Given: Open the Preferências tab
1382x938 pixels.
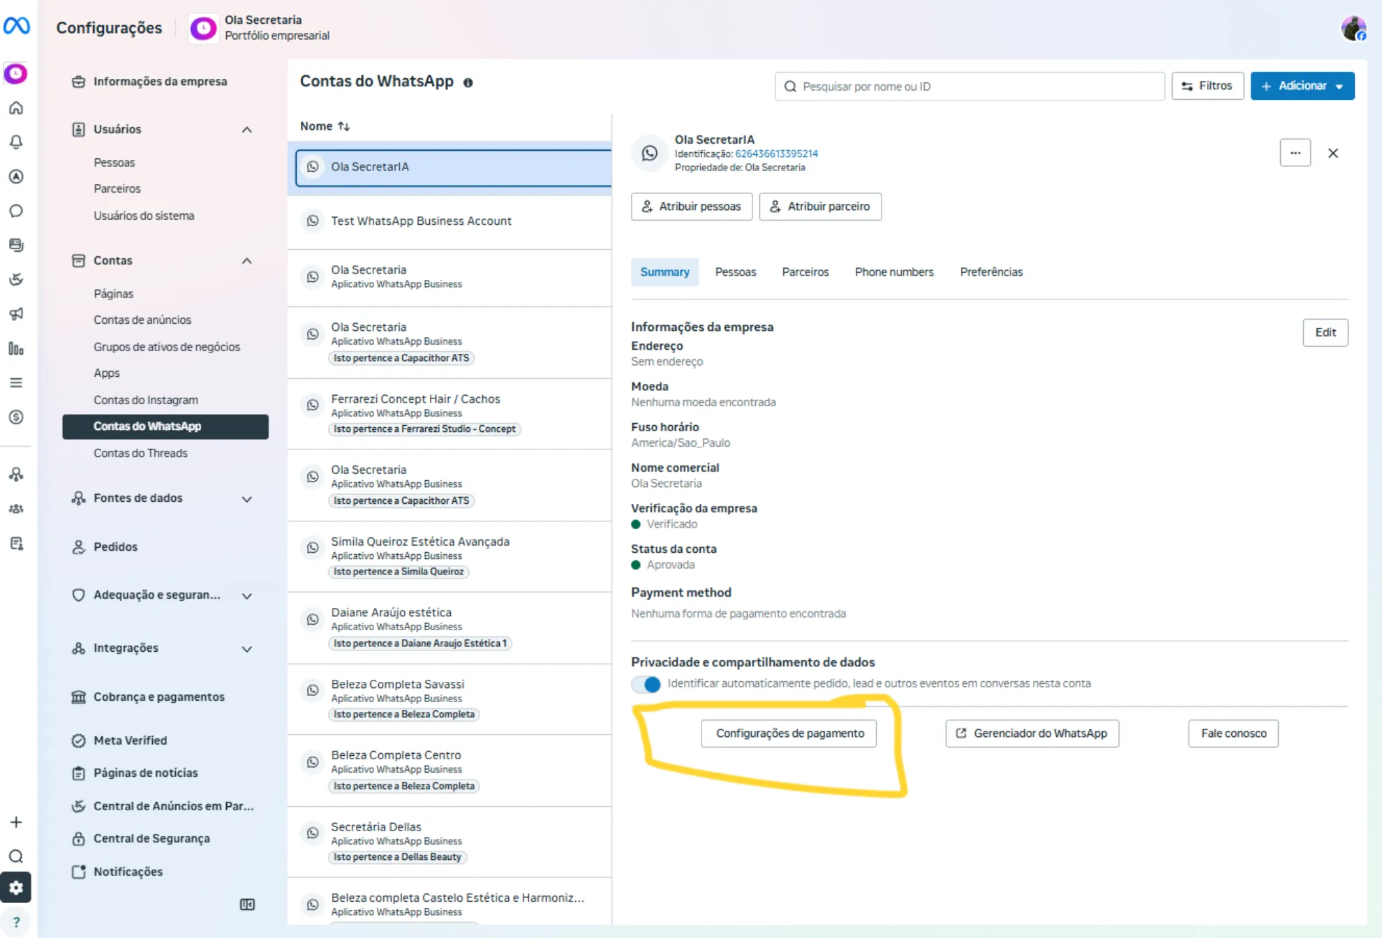Looking at the screenshot, I should 991,272.
